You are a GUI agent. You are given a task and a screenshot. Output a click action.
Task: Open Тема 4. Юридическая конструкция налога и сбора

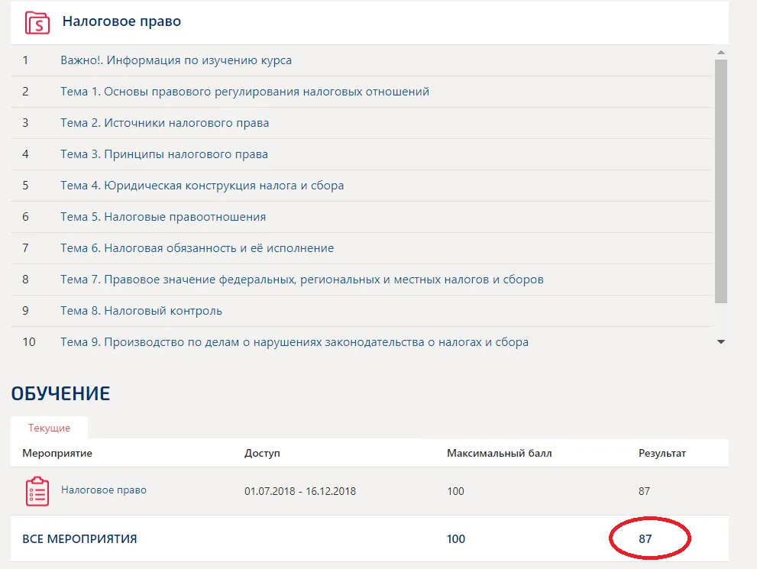pos(202,186)
